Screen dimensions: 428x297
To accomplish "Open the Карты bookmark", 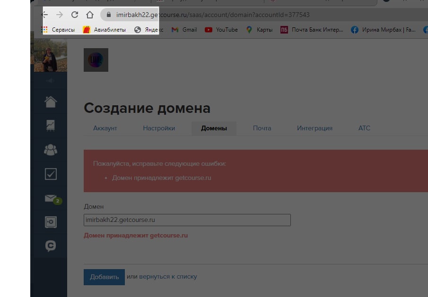I will (x=259, y=30).
